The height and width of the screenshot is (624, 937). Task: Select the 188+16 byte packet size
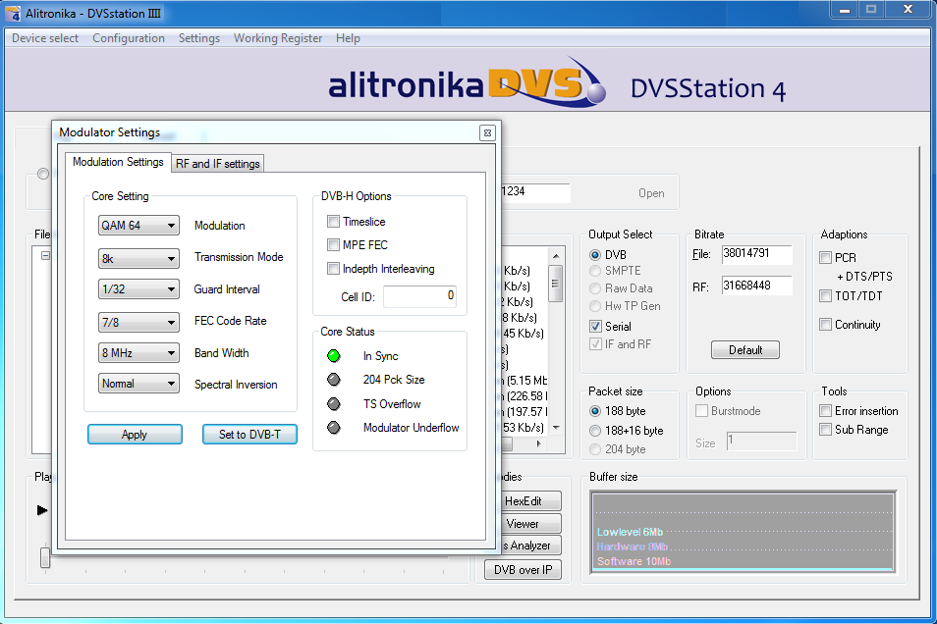595,431
